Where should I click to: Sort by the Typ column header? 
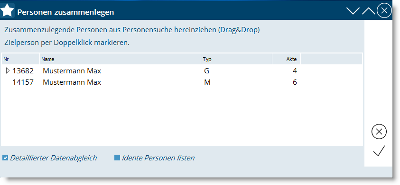(236, 59)
